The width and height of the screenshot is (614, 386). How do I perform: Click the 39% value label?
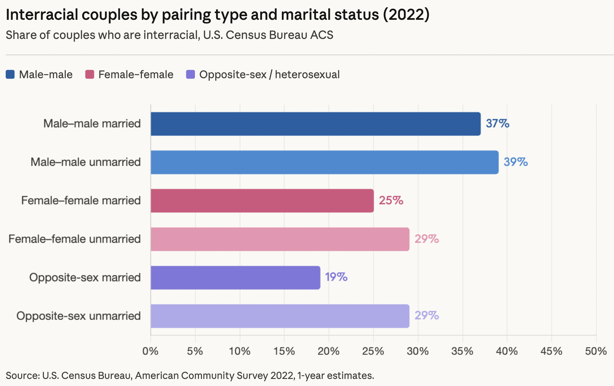click(516, 162)
